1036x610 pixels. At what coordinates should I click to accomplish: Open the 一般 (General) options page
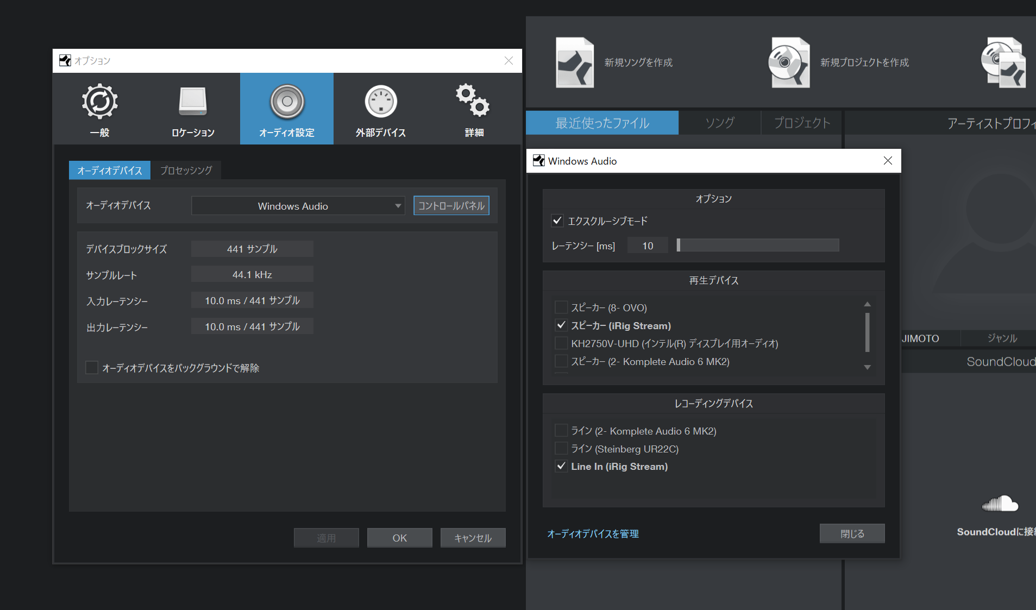click(x=100, y=109)
